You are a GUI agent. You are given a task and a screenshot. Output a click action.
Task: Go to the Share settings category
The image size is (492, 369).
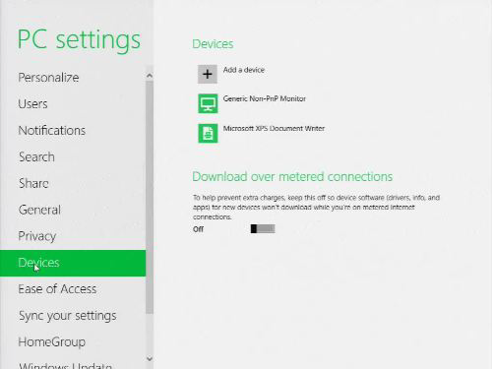coord(33,183)
